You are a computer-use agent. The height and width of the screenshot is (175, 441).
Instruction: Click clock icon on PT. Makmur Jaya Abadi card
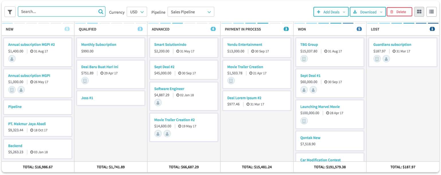click(32, 130)
